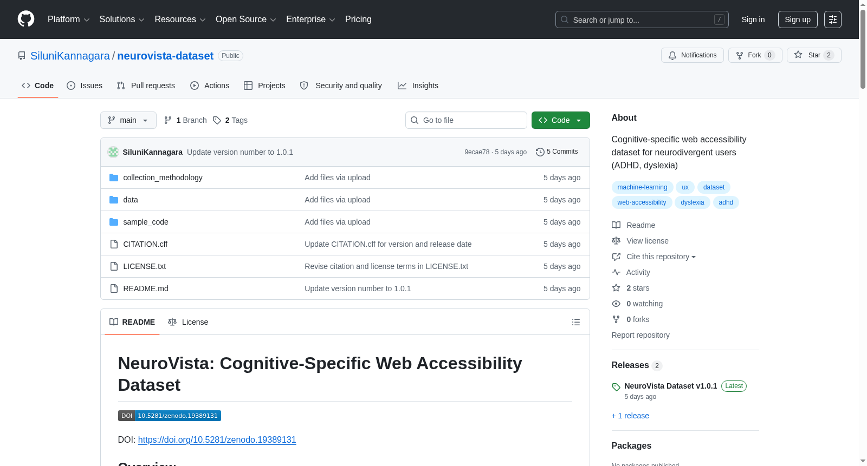Open the neurovista-dataset repository name link
867x466 pixels.
tap(165, 56)
